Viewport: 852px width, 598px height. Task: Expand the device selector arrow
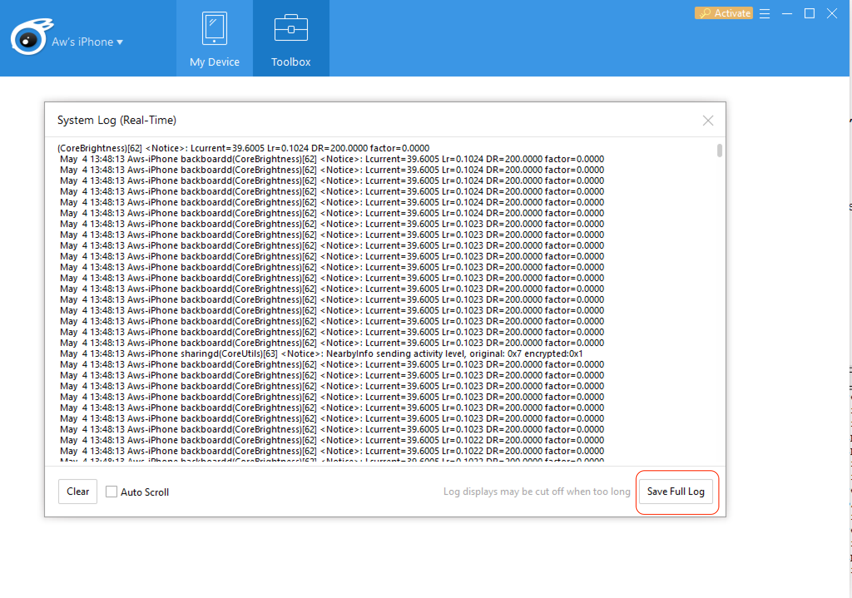(x=120, y=42)
